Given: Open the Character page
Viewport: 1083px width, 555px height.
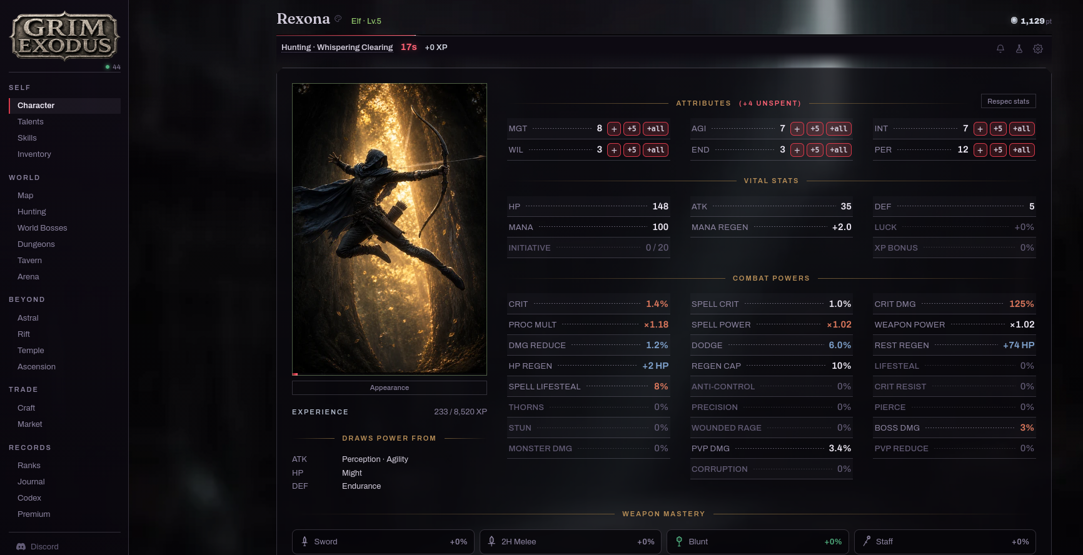Looking at the screenshot, I should (65, 106).
